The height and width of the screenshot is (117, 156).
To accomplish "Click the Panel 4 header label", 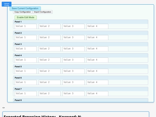I will point(18,55).
